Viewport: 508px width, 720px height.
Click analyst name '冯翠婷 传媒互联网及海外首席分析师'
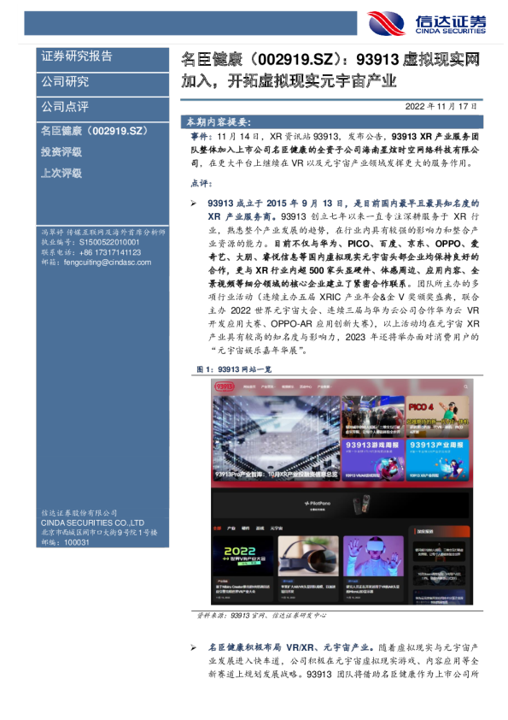103,233
